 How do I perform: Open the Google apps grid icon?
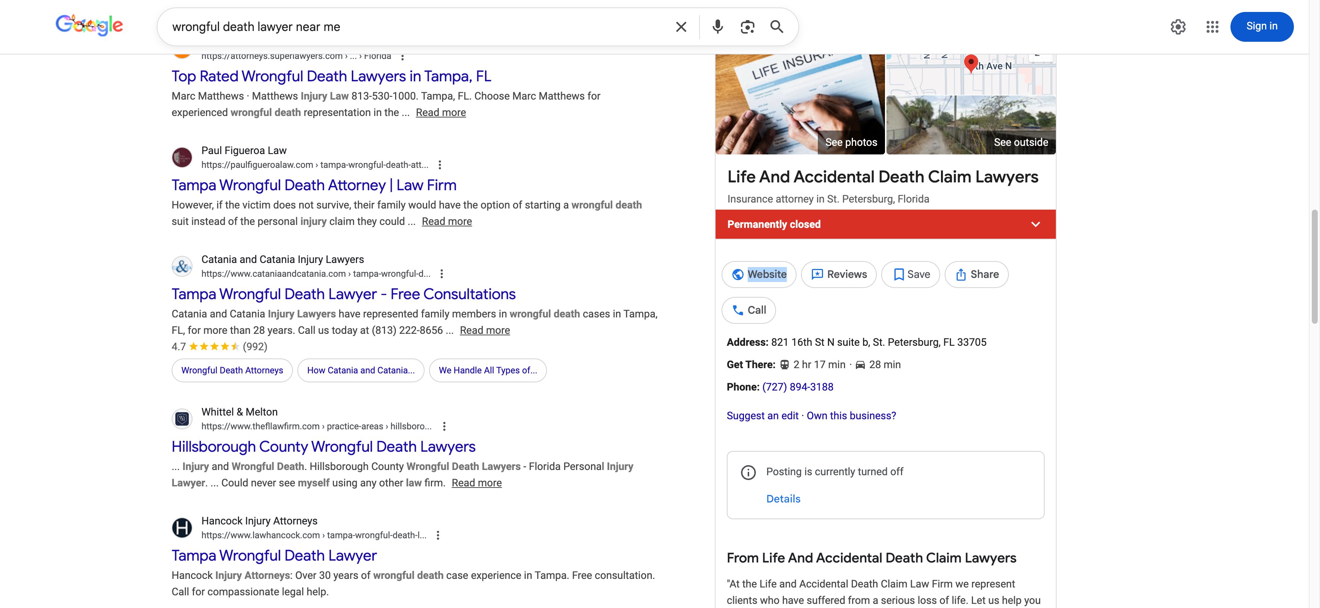coord(1212,26)
